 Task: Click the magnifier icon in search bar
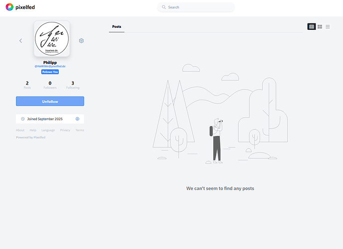tap(164, 7)
